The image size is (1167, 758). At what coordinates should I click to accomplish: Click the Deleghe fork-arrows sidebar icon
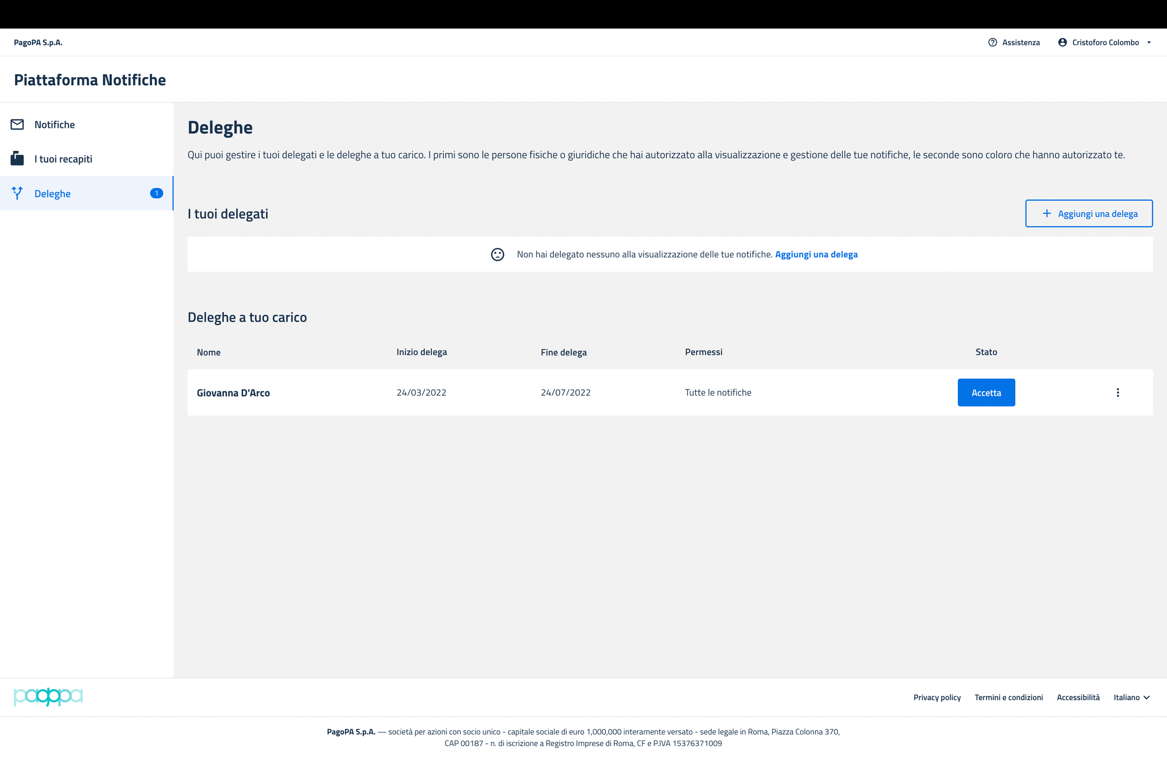click(17, 193)
